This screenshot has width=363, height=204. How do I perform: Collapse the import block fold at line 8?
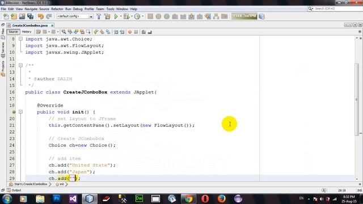click(x=20, y=39)
